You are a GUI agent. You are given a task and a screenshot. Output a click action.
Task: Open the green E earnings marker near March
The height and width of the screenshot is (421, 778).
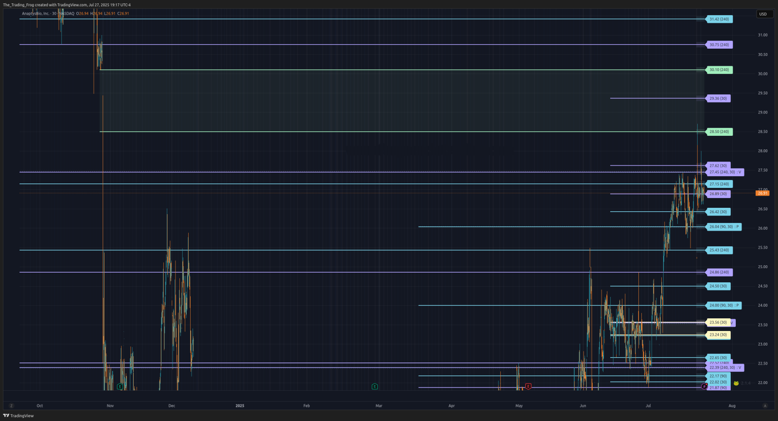click(374, 386)
